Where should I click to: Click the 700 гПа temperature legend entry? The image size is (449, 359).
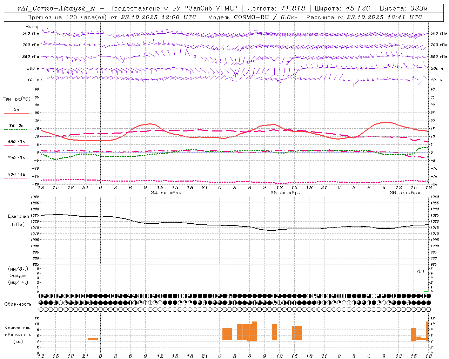pyautogui.click(x=16, y=158)
